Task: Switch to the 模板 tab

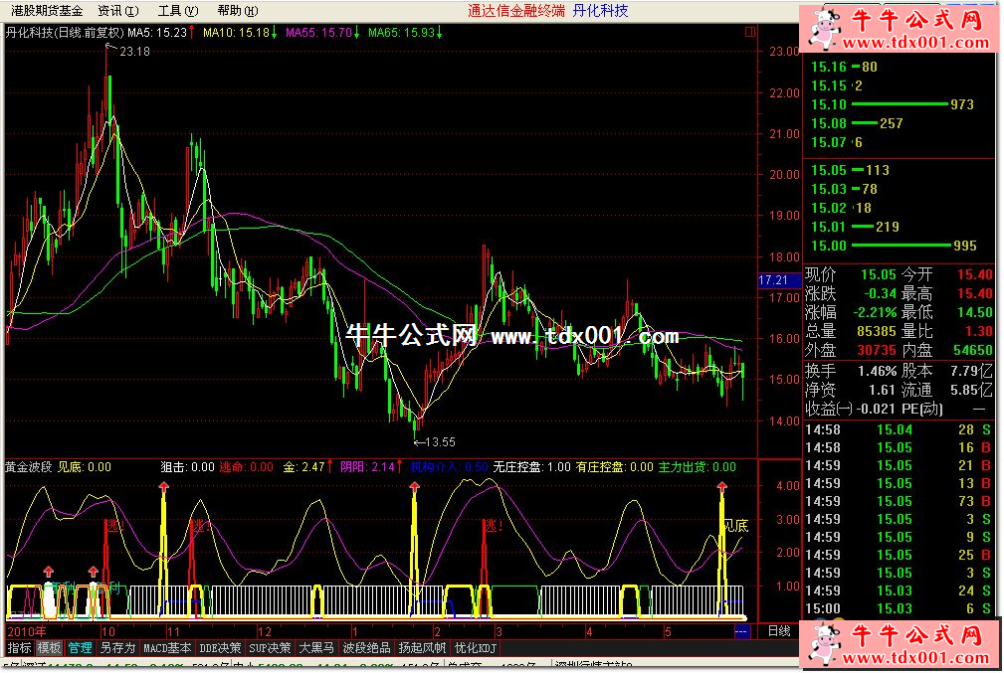Action: pyautogui.click(x=49, y=648)
